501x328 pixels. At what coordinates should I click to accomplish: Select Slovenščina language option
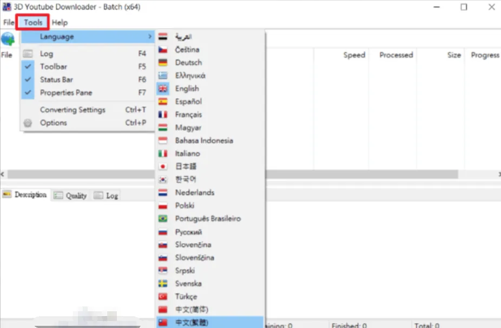click(210, 258)
